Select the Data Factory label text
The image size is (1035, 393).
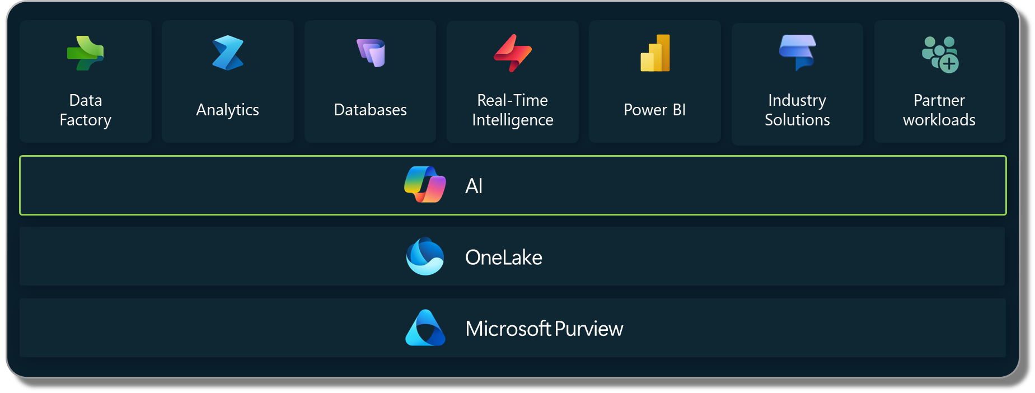click(86, 110)
